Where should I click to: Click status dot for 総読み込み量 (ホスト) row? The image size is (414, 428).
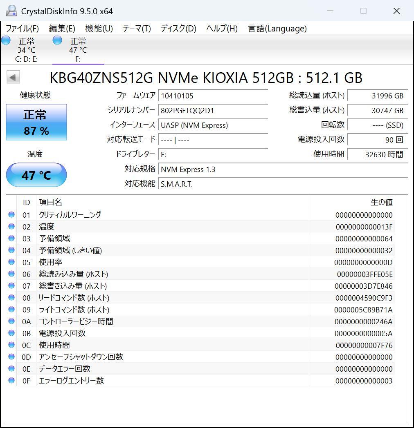(11, 274)
